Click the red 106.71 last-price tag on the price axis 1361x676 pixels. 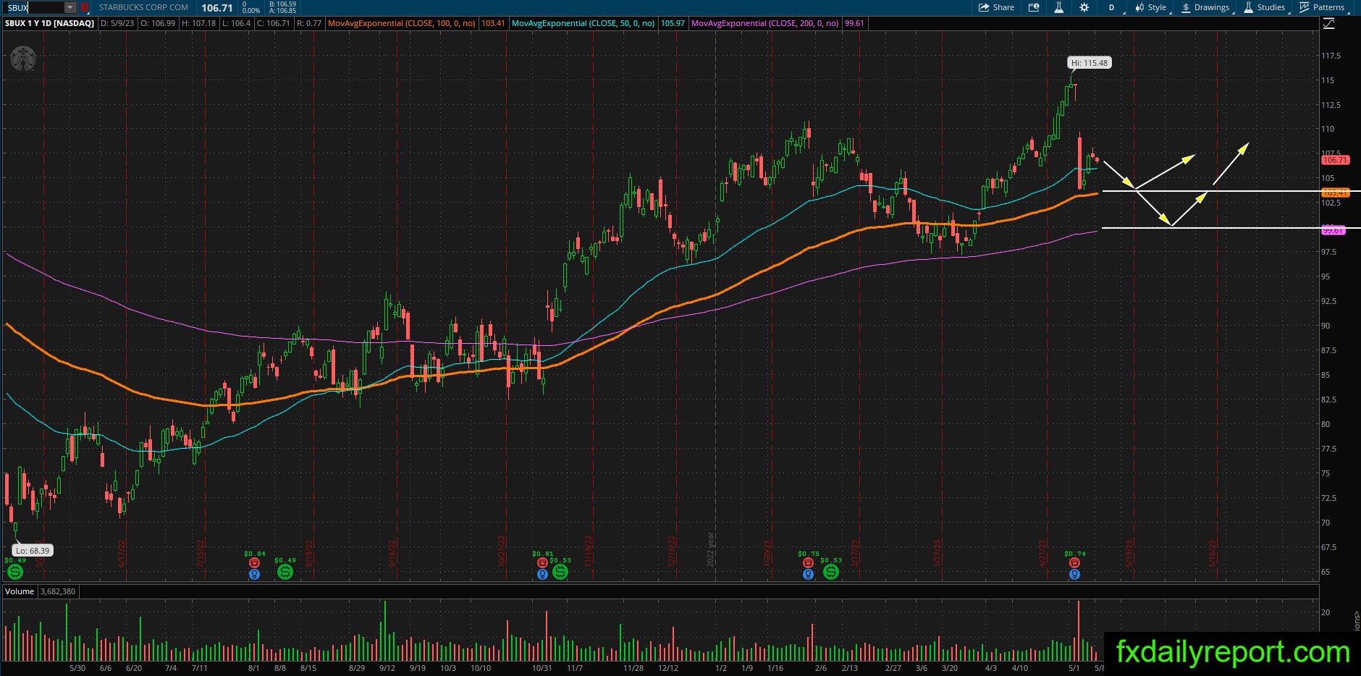click(x=1335, y=160)
